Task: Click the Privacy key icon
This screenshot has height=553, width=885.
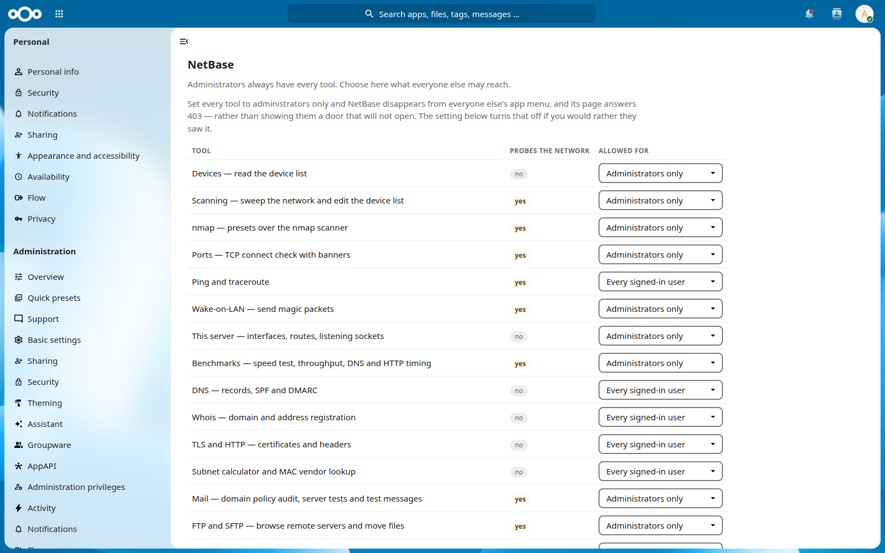Action: point(19,219)
